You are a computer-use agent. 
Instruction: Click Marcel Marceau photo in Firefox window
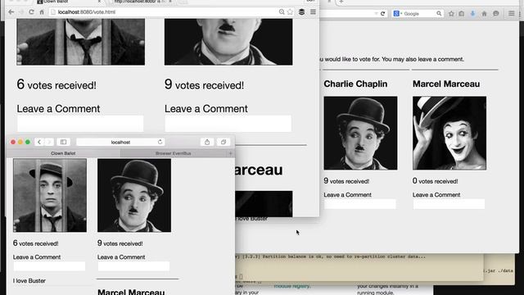tap(449, 133)
